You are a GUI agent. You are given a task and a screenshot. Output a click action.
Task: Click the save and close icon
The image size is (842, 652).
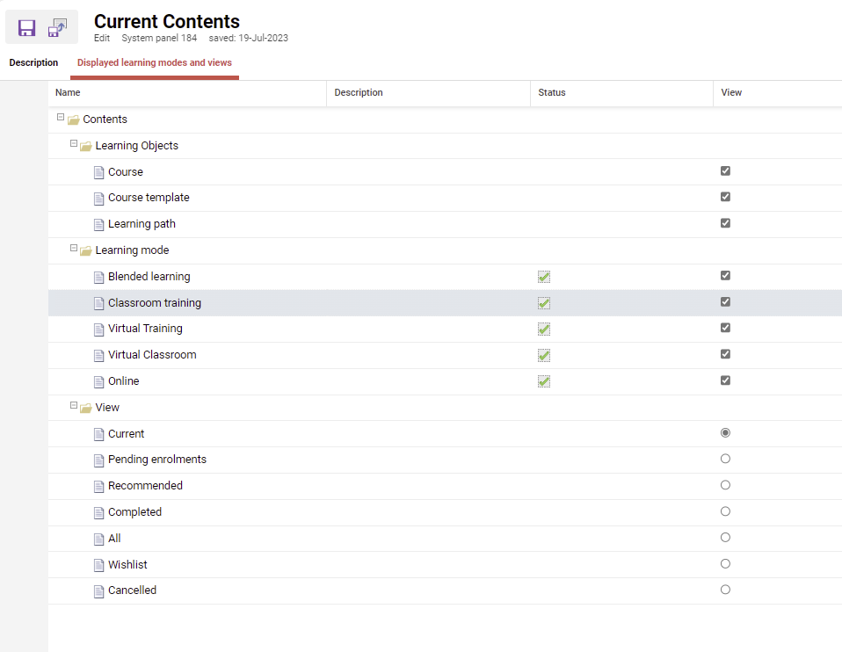click(57, 28)
